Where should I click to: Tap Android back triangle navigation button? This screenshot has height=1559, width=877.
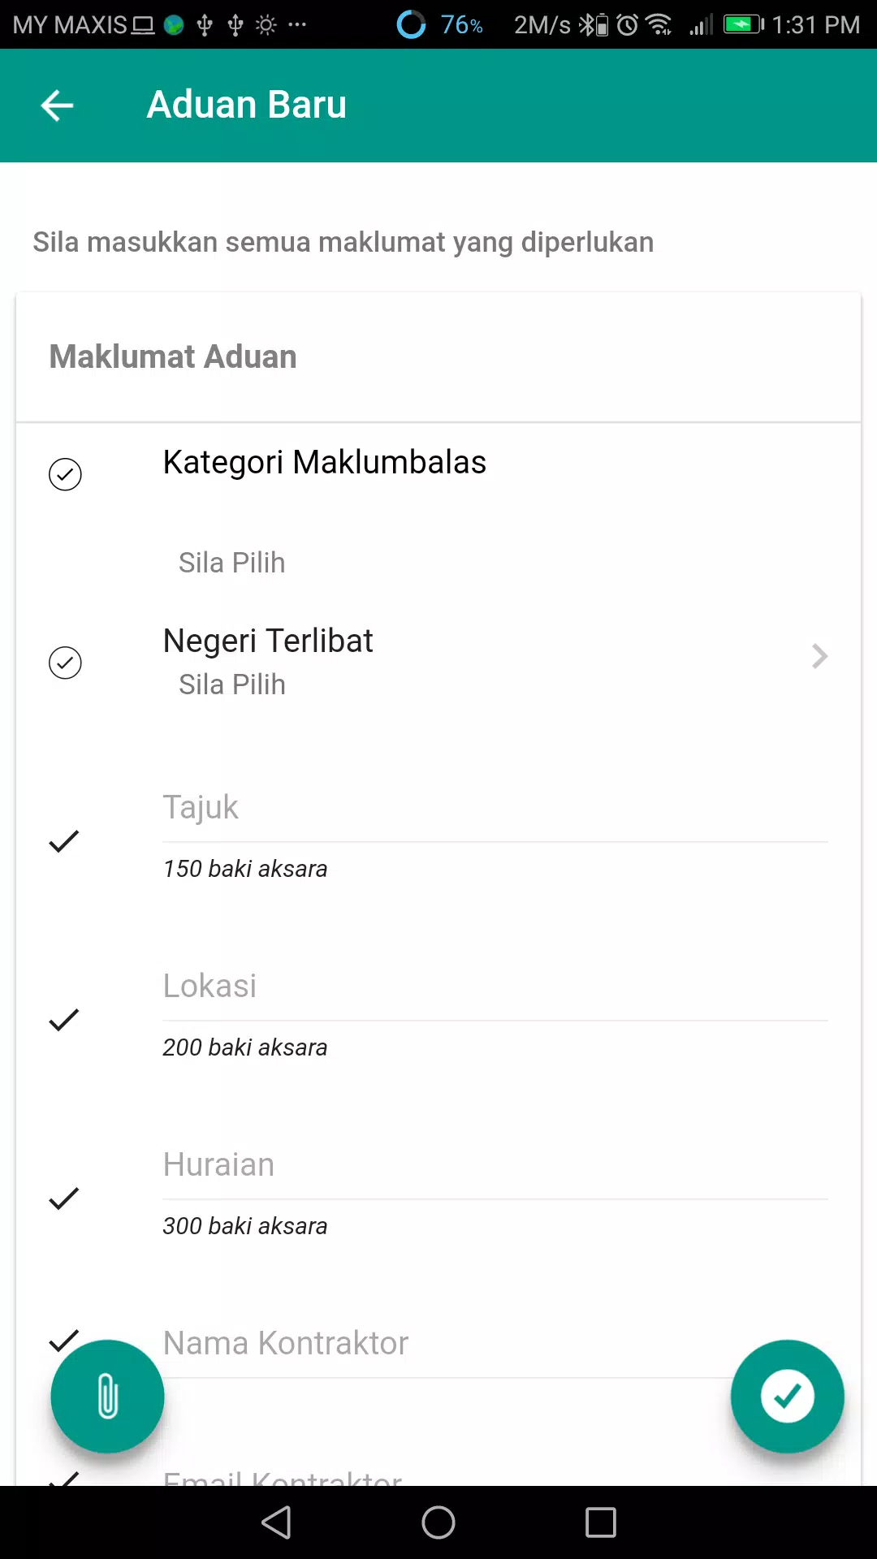coord(276,1522)
